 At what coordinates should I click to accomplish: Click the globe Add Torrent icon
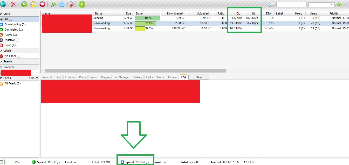coord(3,4)
